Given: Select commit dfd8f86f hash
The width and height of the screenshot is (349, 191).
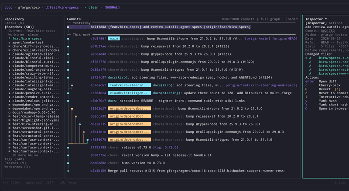Looking at the screenshot, I should (x=98, y=39).
